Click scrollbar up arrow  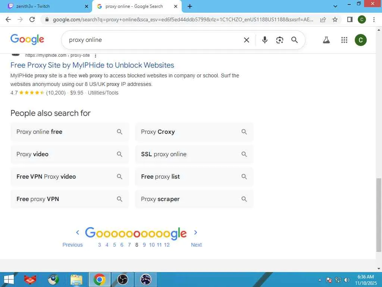[379, 30]
